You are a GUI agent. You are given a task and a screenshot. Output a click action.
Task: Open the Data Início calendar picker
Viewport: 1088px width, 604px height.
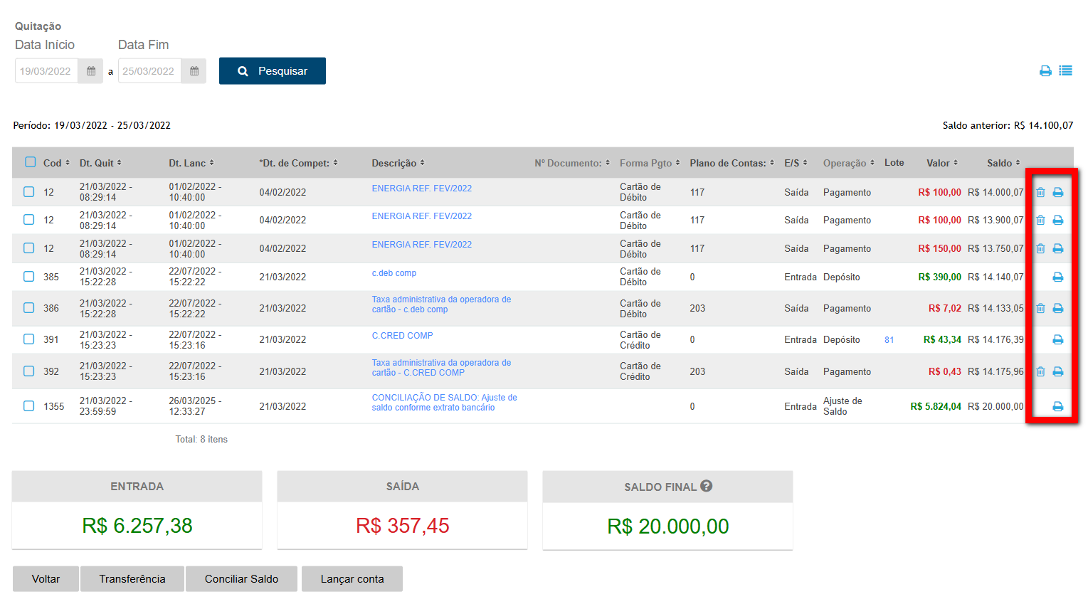coord(90,71)
